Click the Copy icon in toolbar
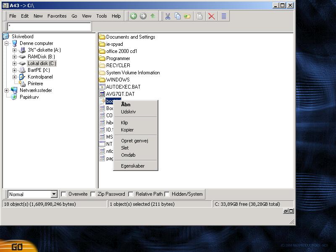Image resolution: width=336 pixels, height=252 pixels. (x=177, y=16)
